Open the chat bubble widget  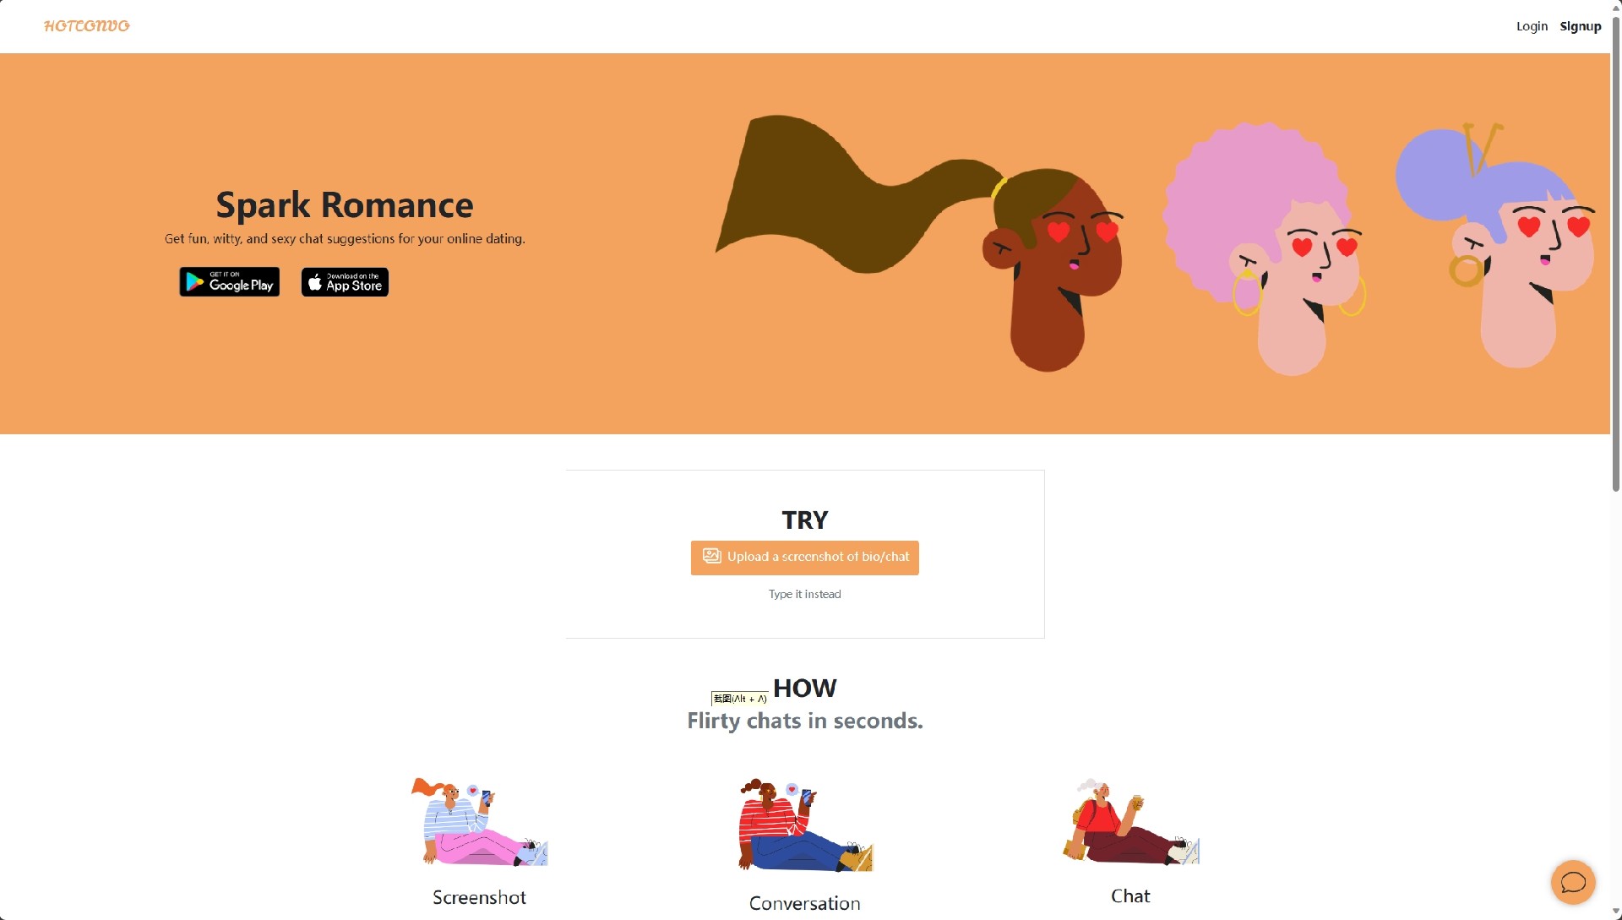tap(1573, 883)
